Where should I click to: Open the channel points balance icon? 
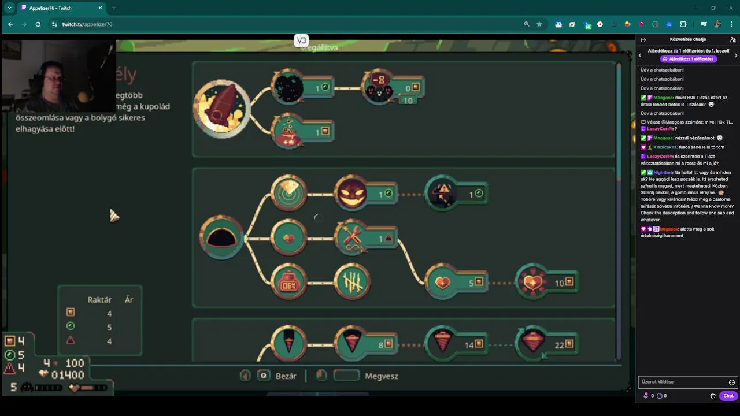tap(660, 396)
